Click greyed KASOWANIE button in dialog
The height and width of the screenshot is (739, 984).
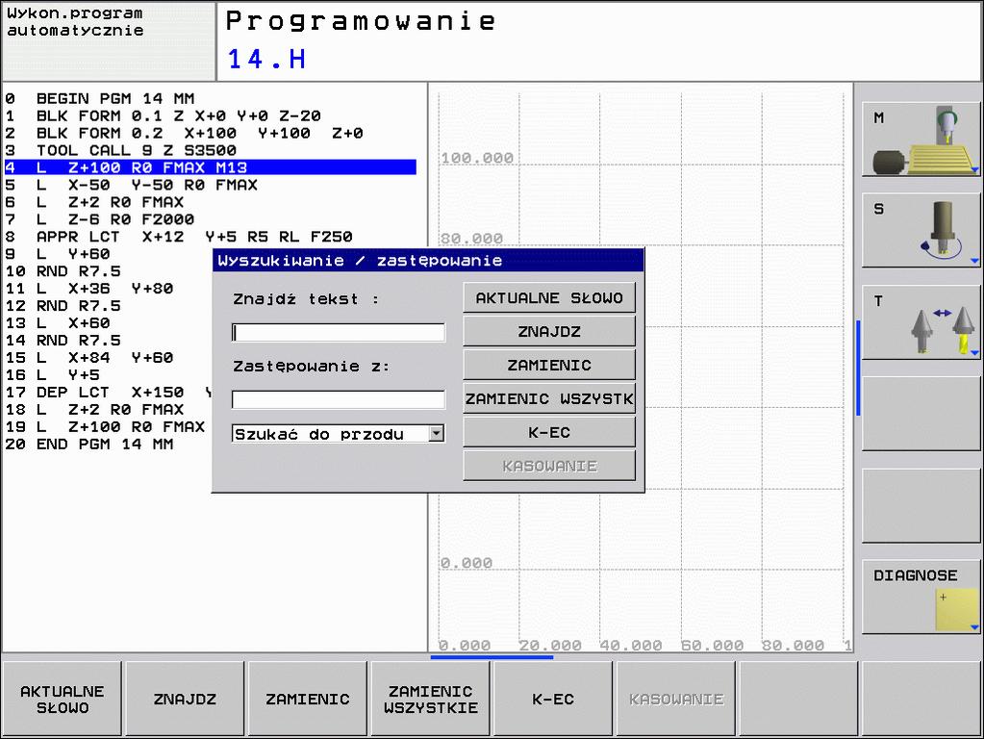click(549, 466)
